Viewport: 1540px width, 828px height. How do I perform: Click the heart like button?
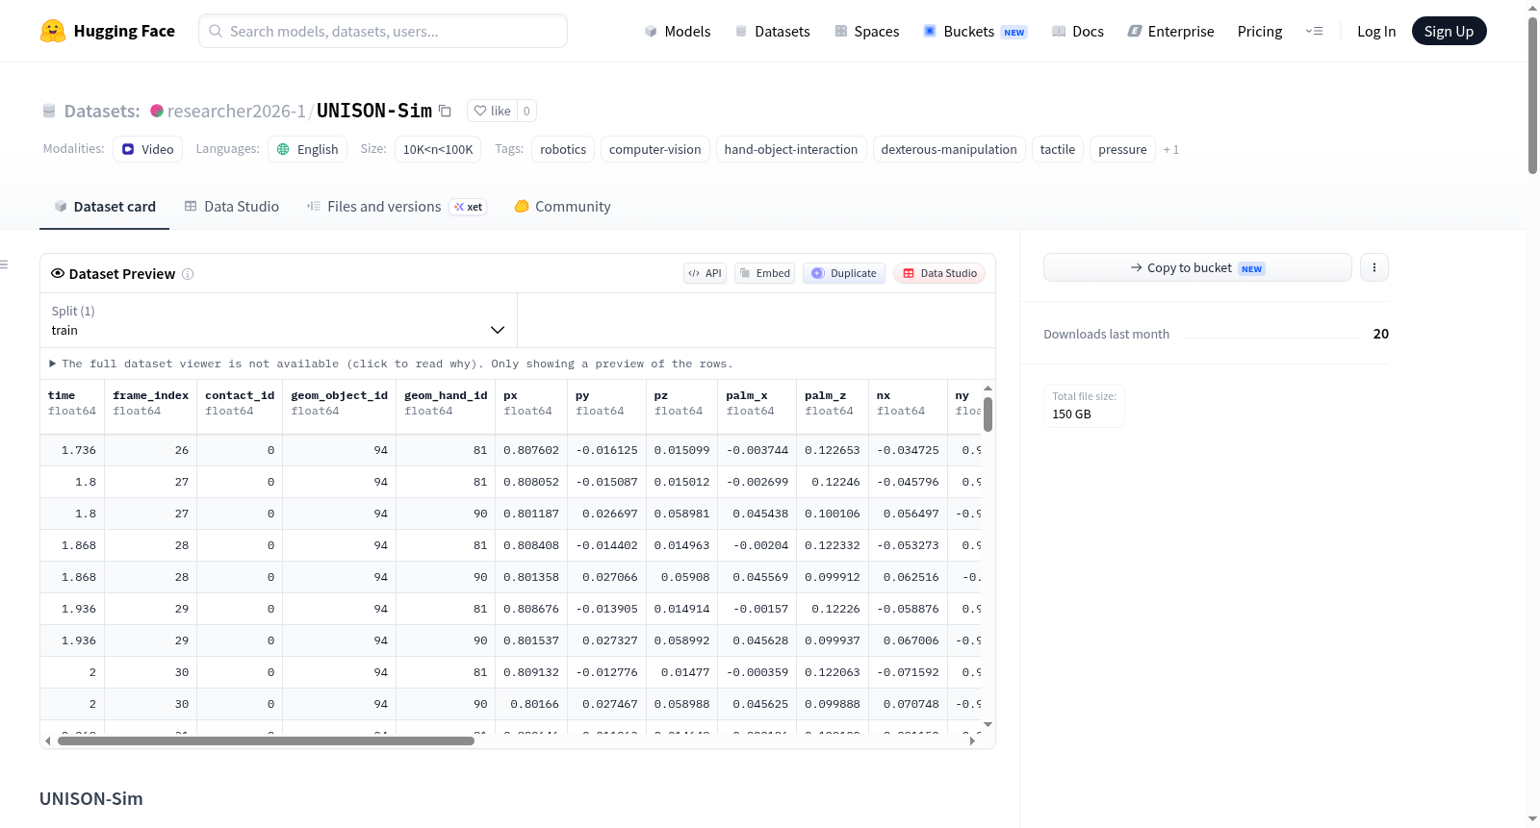(x=492, y=111)
